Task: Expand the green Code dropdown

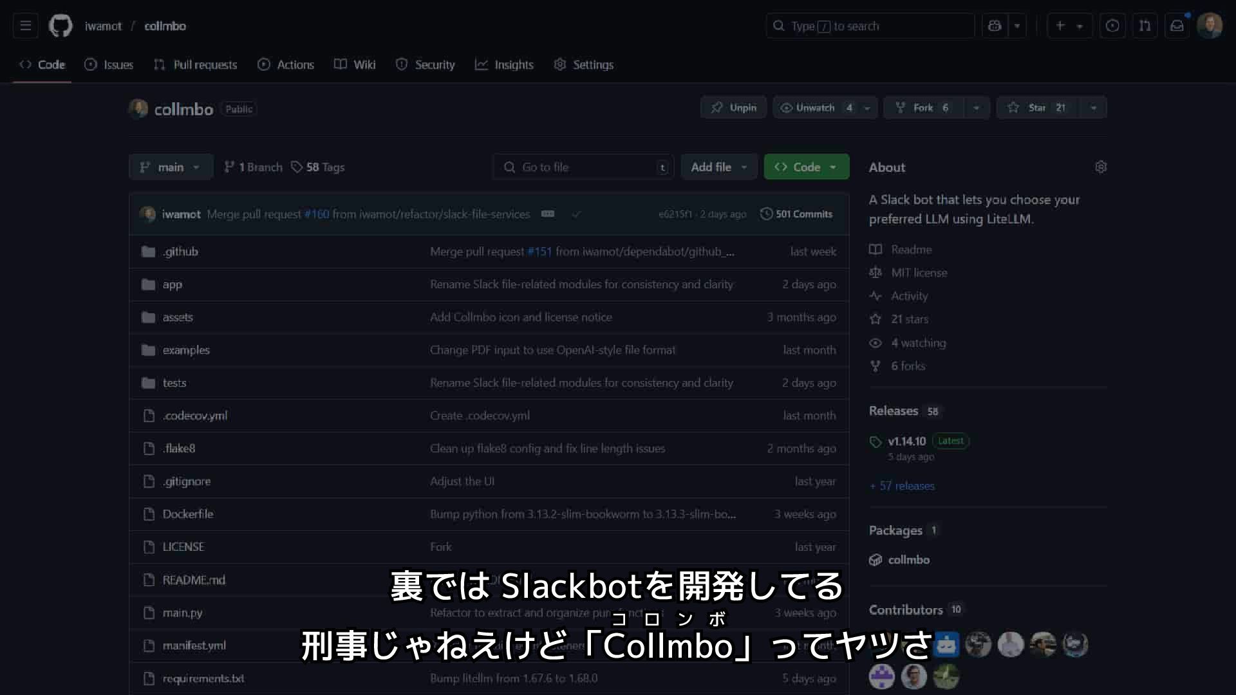Action: (806, 167)
